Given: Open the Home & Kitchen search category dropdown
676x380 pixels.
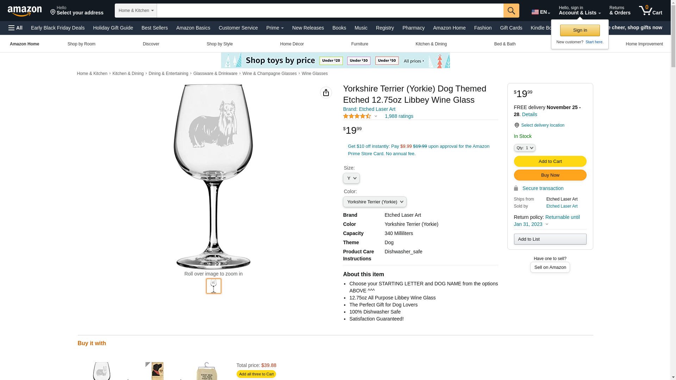Looking at the screenshot, I should coord(136,11).
